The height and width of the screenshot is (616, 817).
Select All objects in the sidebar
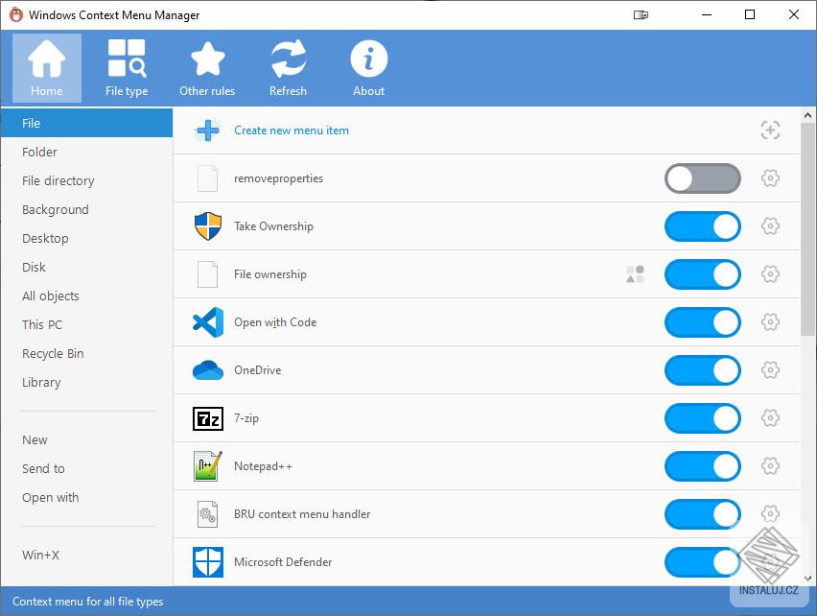(86, 296)
